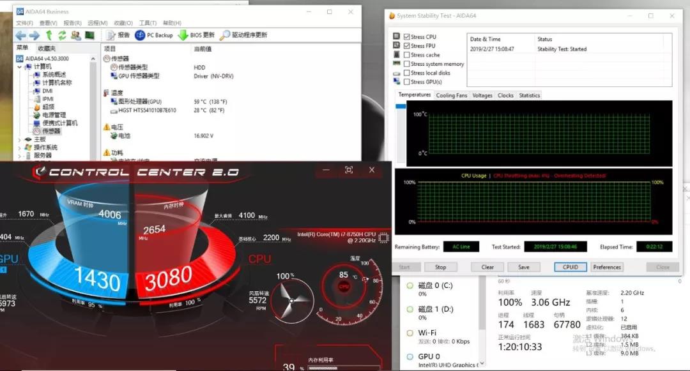Stop the stability test
Screen dimensions: 690x371
coord(440,268)
